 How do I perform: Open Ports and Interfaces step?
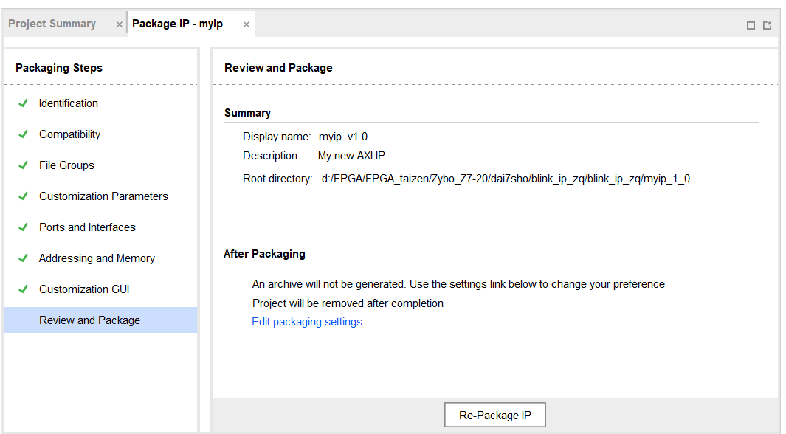pyautogui.click(x=87, y=227)
